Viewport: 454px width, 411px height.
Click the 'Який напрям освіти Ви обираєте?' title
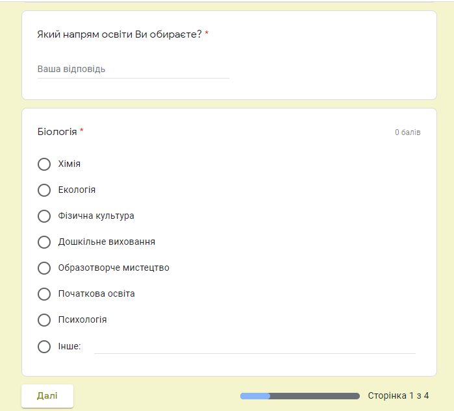tap(120, 34)
